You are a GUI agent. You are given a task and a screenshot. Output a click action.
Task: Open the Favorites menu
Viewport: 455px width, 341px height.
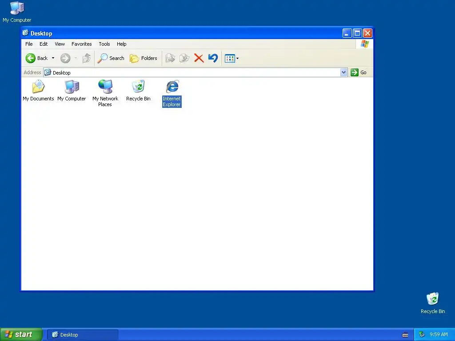click(82, 44)
